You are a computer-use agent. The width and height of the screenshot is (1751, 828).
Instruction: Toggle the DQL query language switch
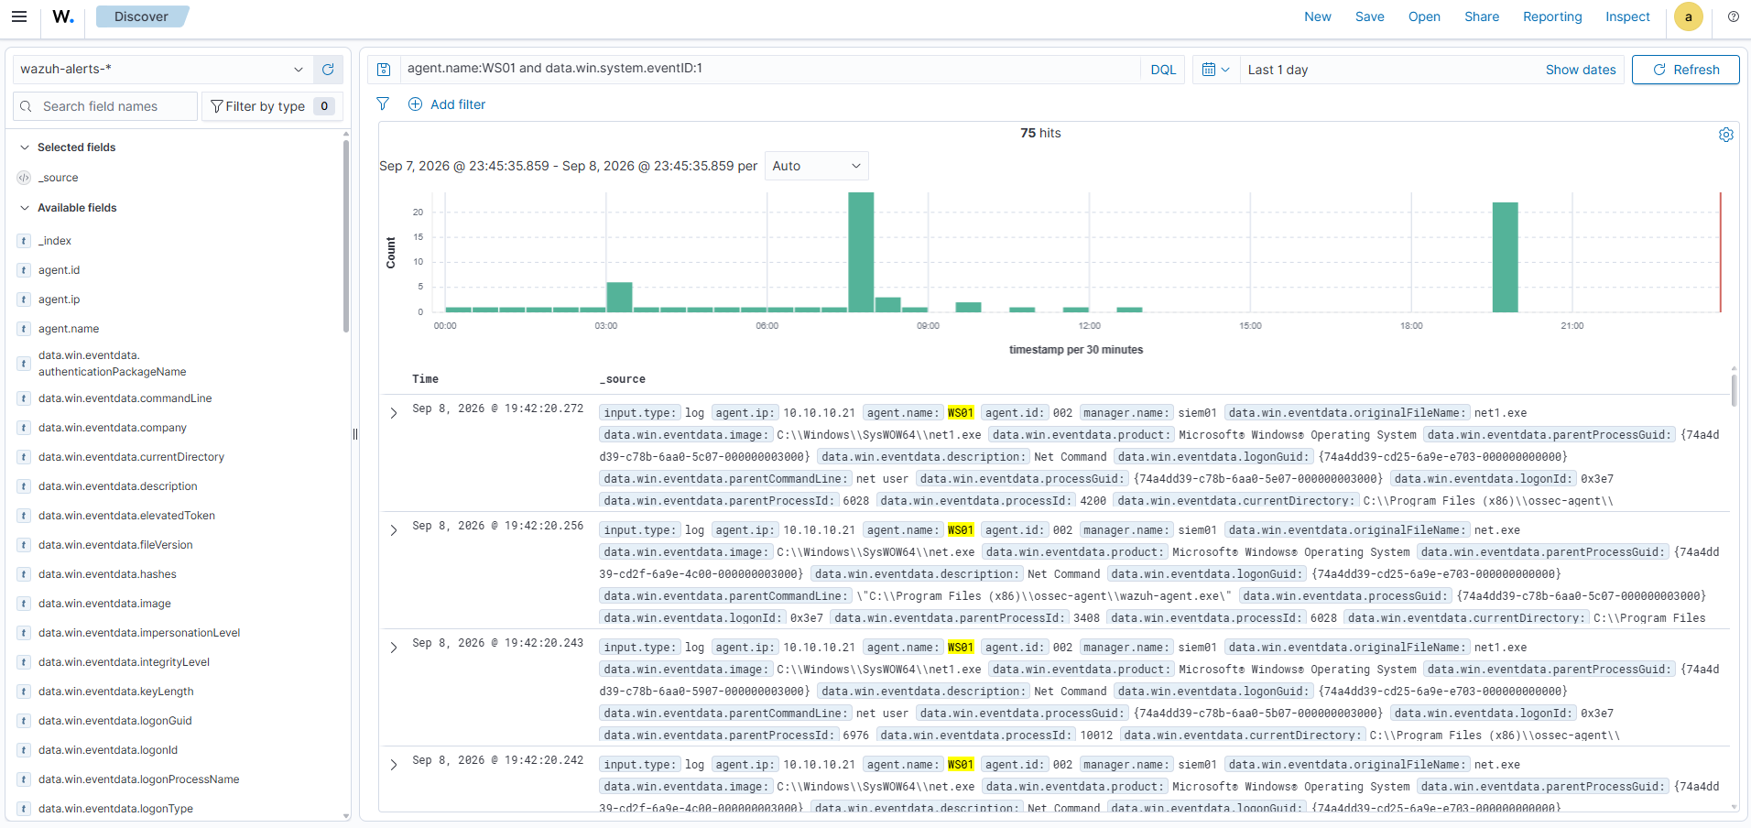pyautogui.click(x=1163, y=70)
